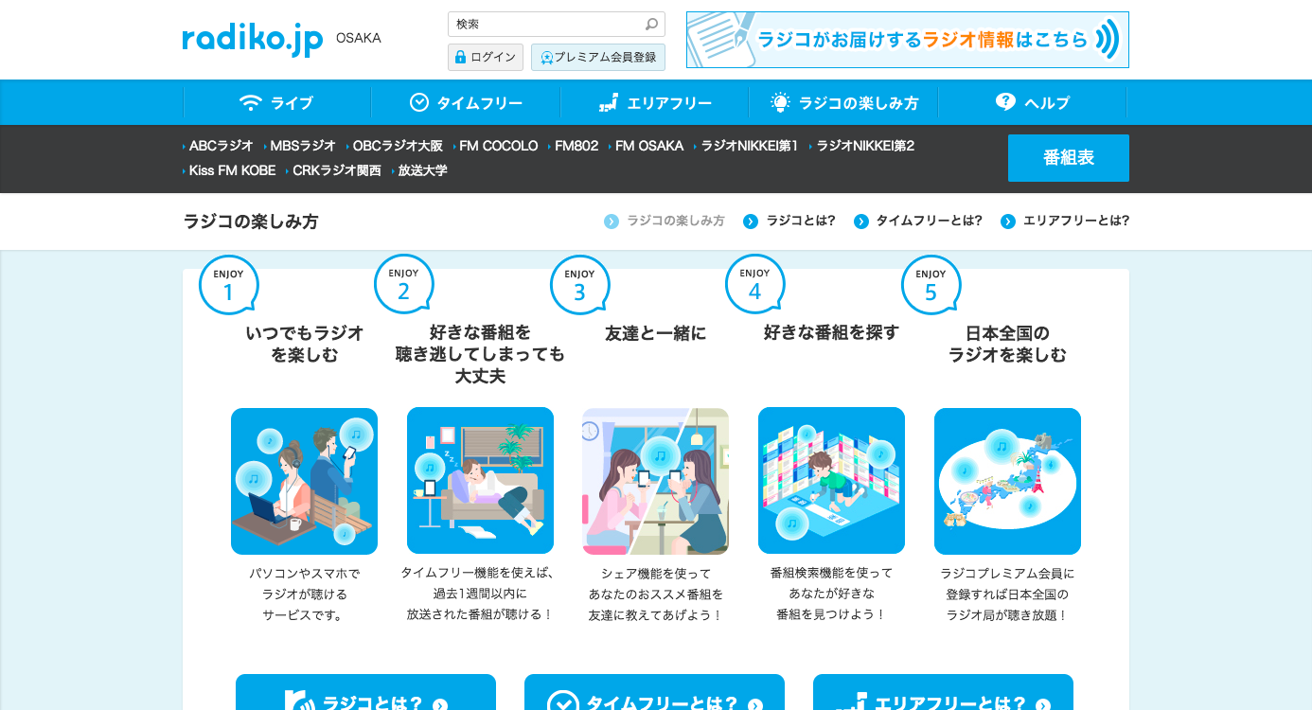Open Kiss FM KOBE station link
The width and height of the screenshot is (1312, 710).
coord(232,170)
